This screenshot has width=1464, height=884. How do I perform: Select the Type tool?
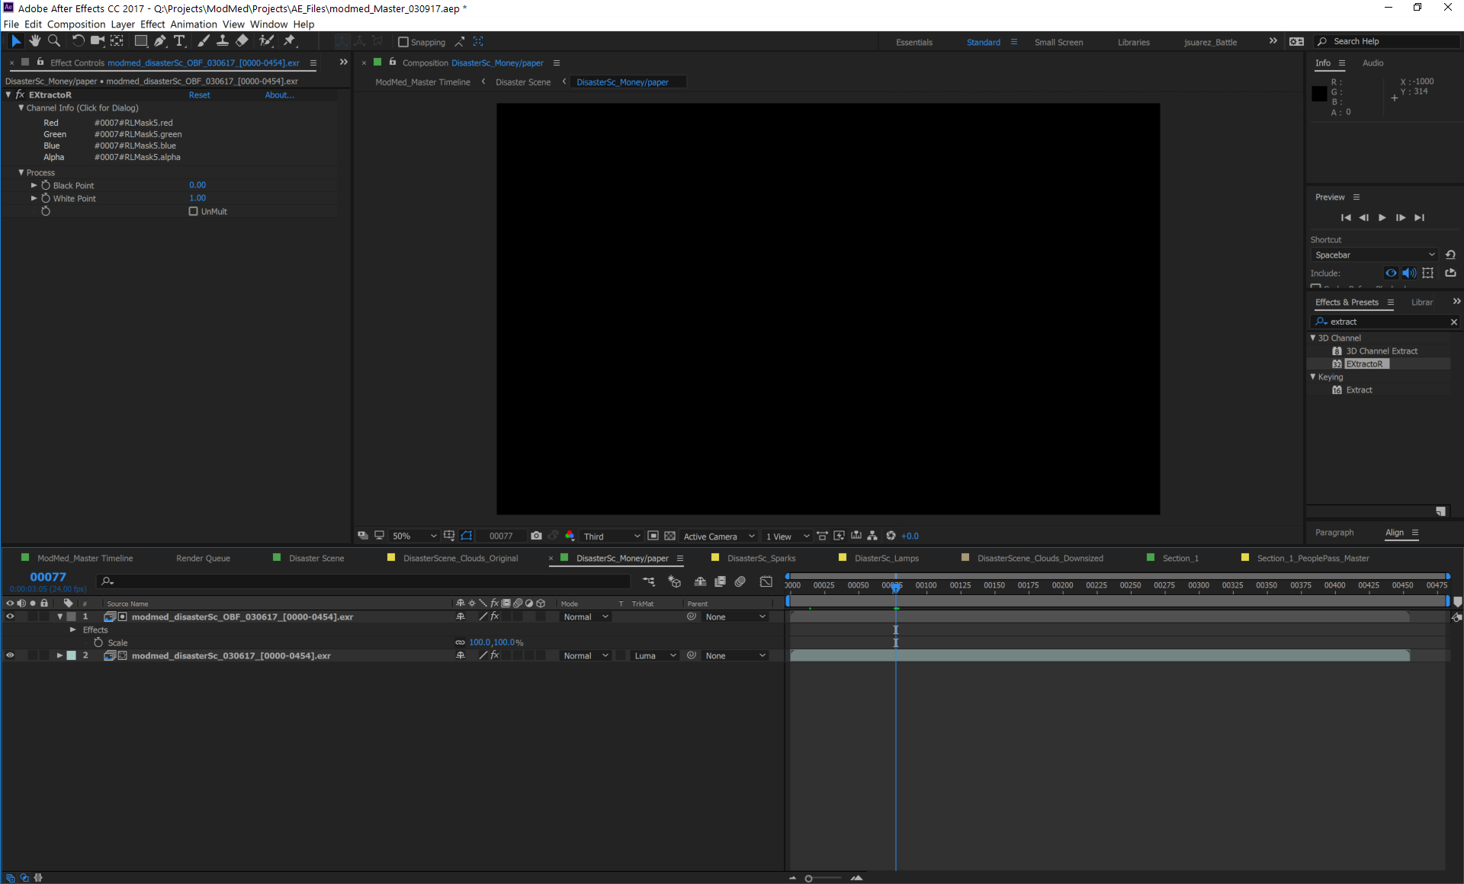pyautogui.click(x=179, y=41)
